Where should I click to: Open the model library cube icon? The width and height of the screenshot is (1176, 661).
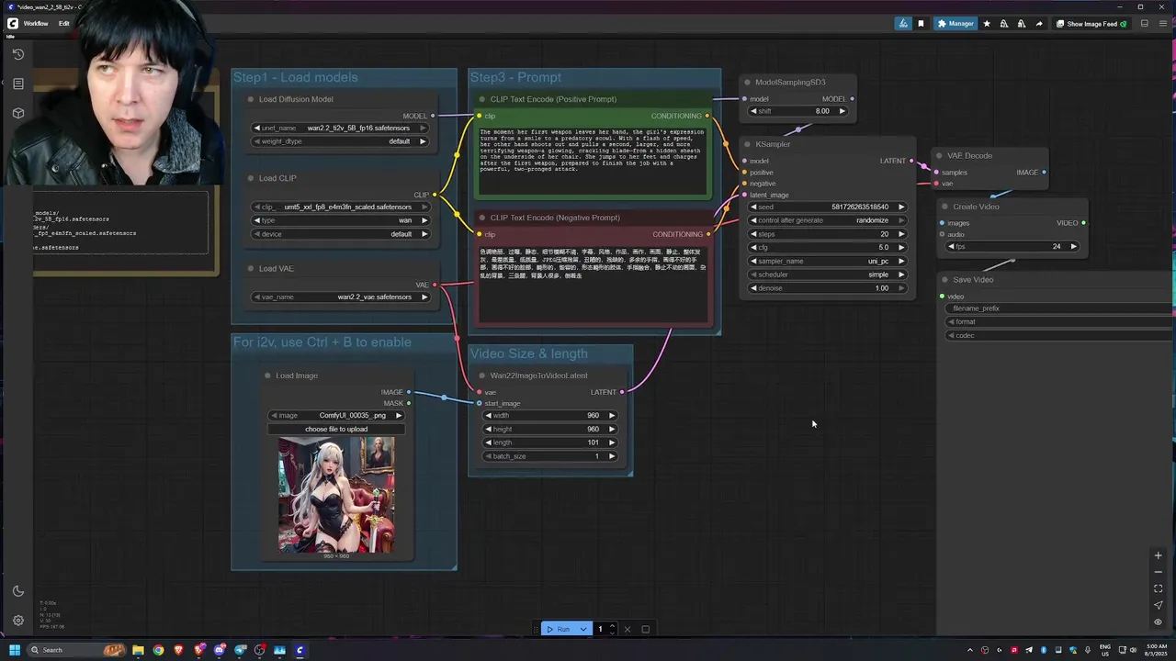pyautogui.click(x=17, y=113)
